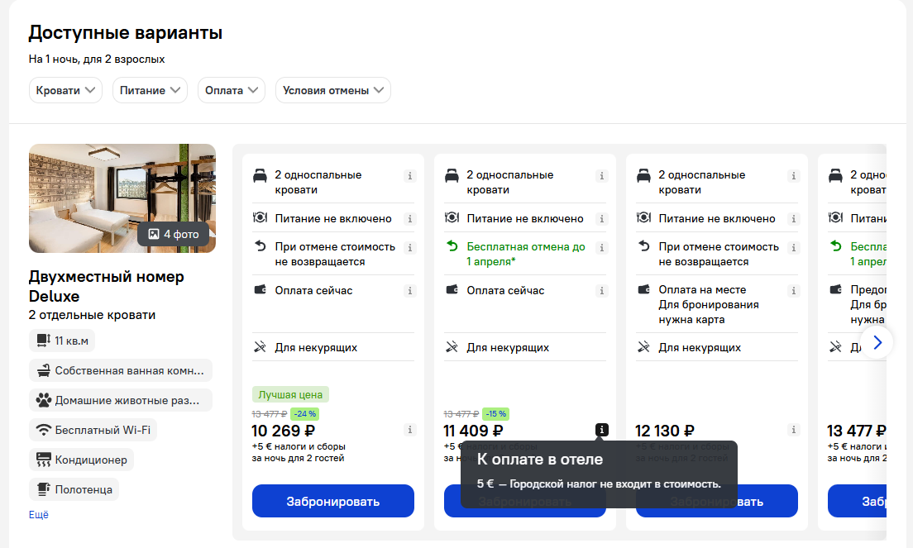The height and width of the screenshot is (548, 913).
Task: Open the Питание filter dropdown
Action: 150,90
